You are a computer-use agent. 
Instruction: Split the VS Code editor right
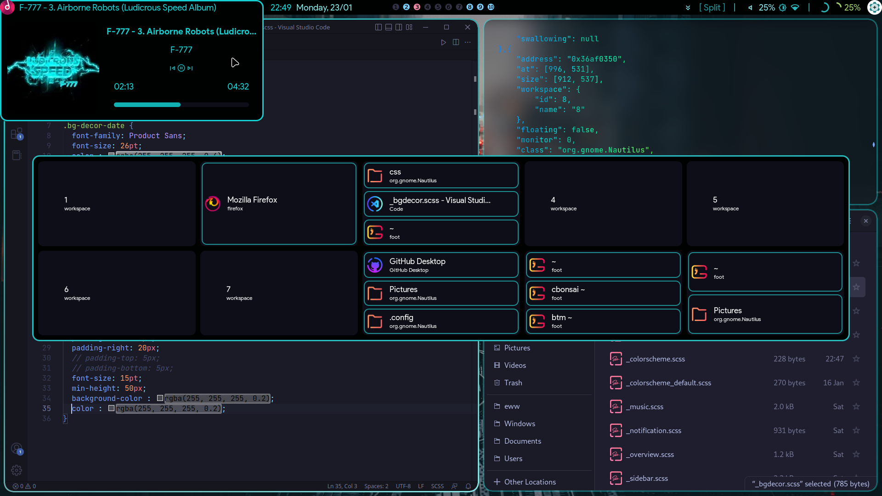pyautogui.click(x=456, y=42)
